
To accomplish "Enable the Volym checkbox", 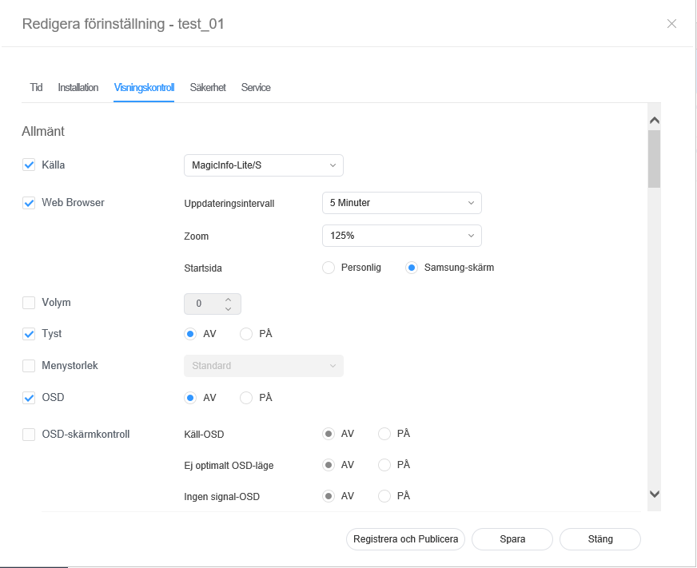I will pyautogui.click(x=29, y=303).
